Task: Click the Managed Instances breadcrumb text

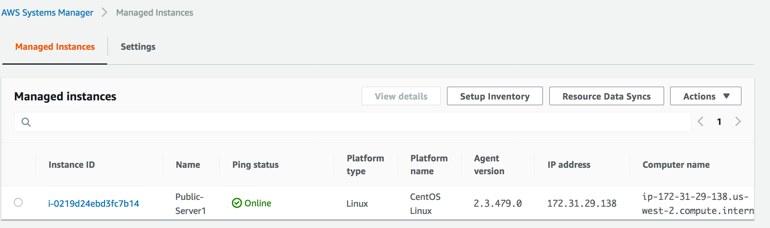Action: pyautogui.click(x=155, y=12)
